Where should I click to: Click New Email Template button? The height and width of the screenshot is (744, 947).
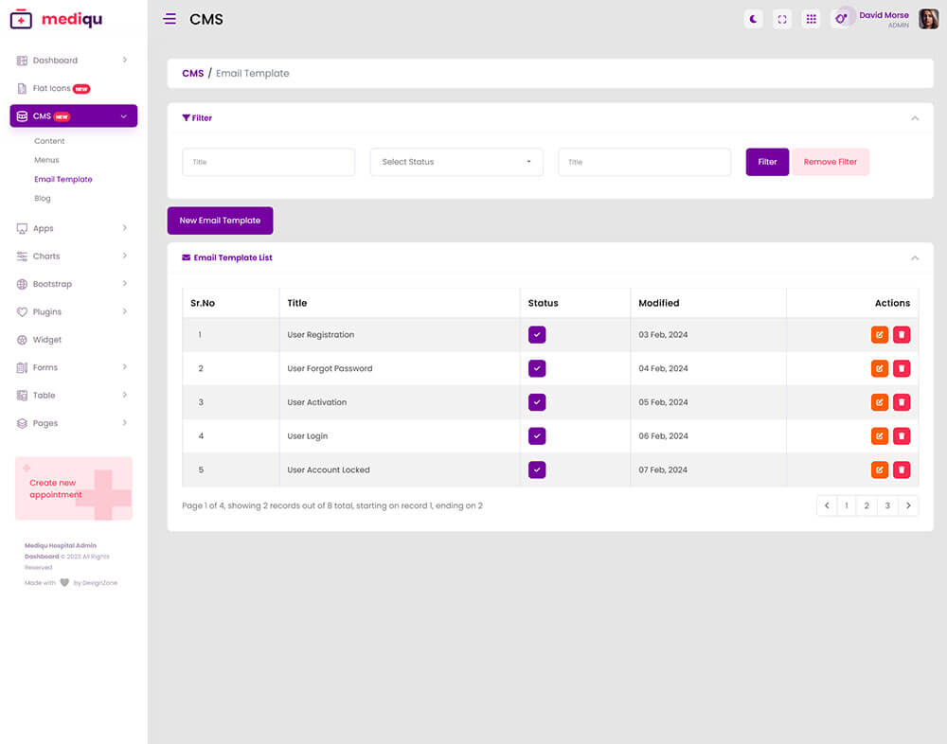220,221
